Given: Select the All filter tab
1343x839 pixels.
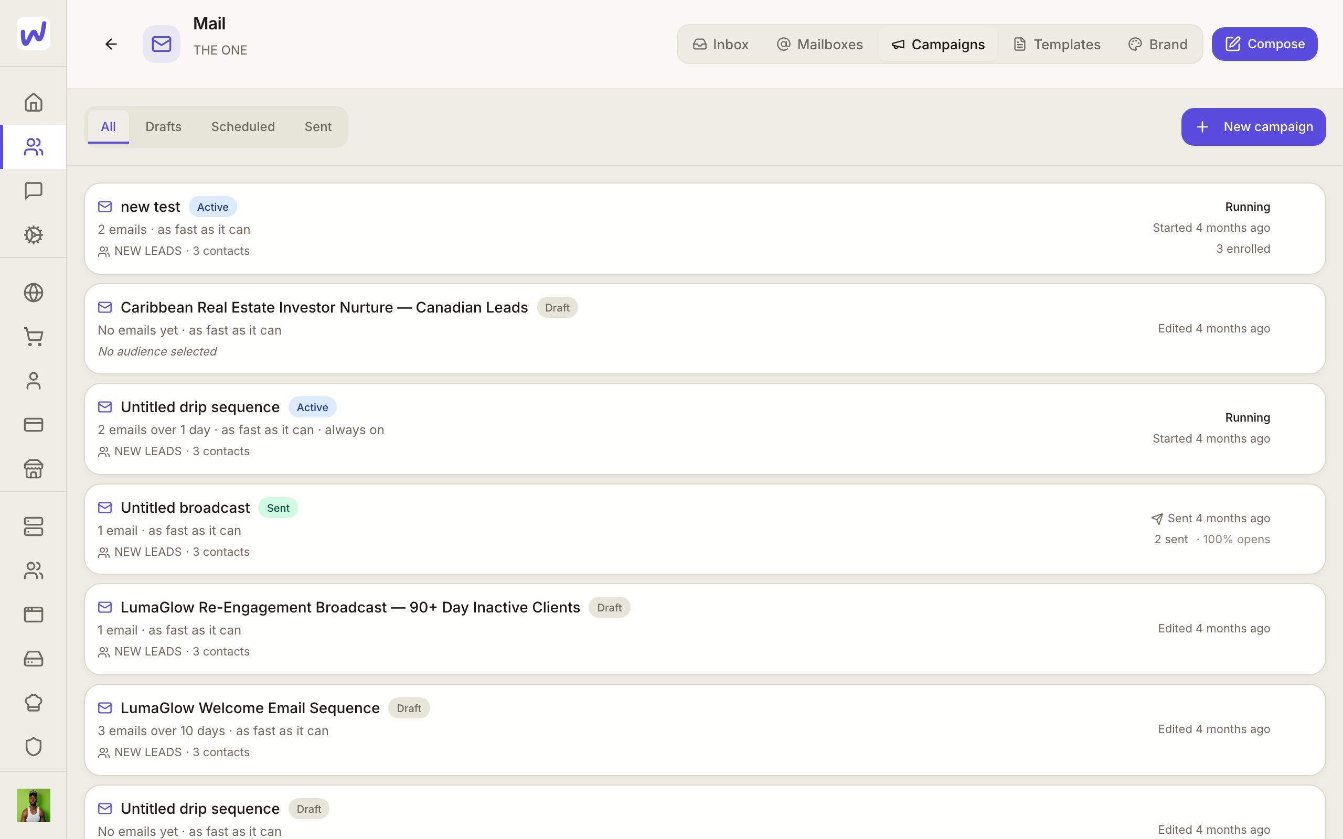Looking at the screenshot, I should click(108, 127).
